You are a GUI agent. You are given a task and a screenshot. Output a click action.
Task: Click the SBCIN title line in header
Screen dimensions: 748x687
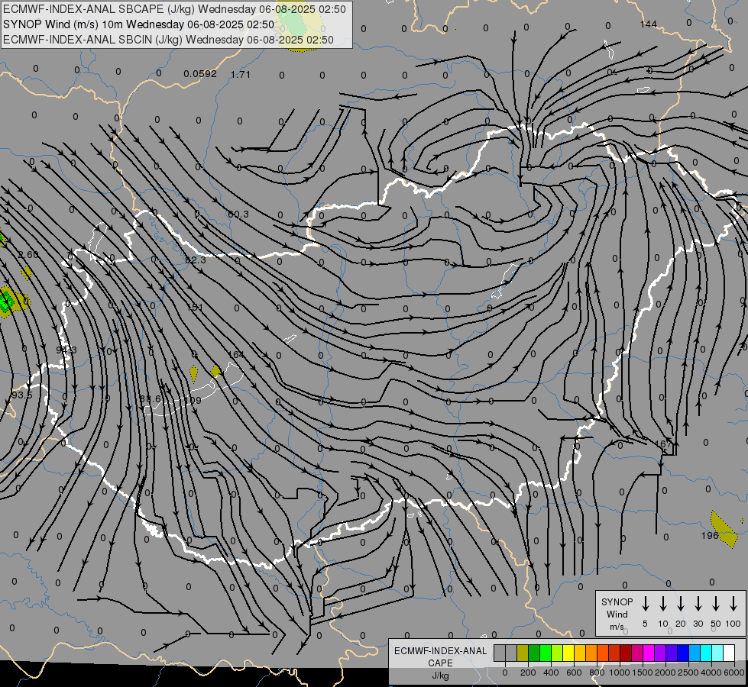[x=168, y=40]
